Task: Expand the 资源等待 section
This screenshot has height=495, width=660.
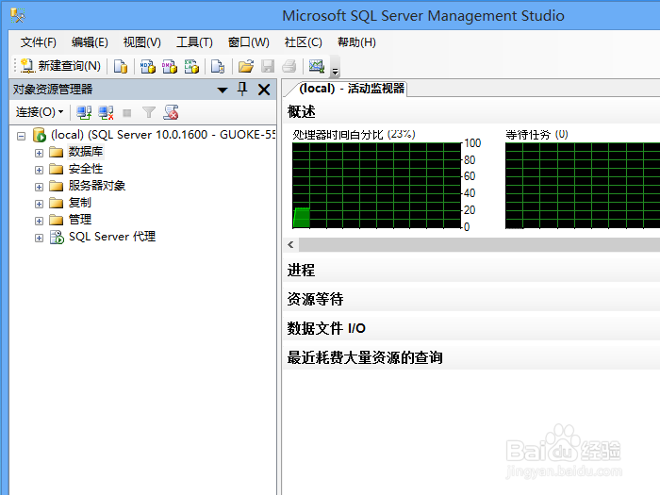Action: tap(471, 299)
